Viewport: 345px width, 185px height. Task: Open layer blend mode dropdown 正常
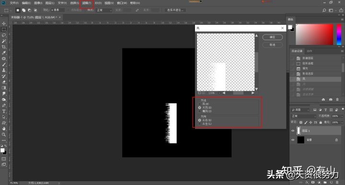(304, 116)
